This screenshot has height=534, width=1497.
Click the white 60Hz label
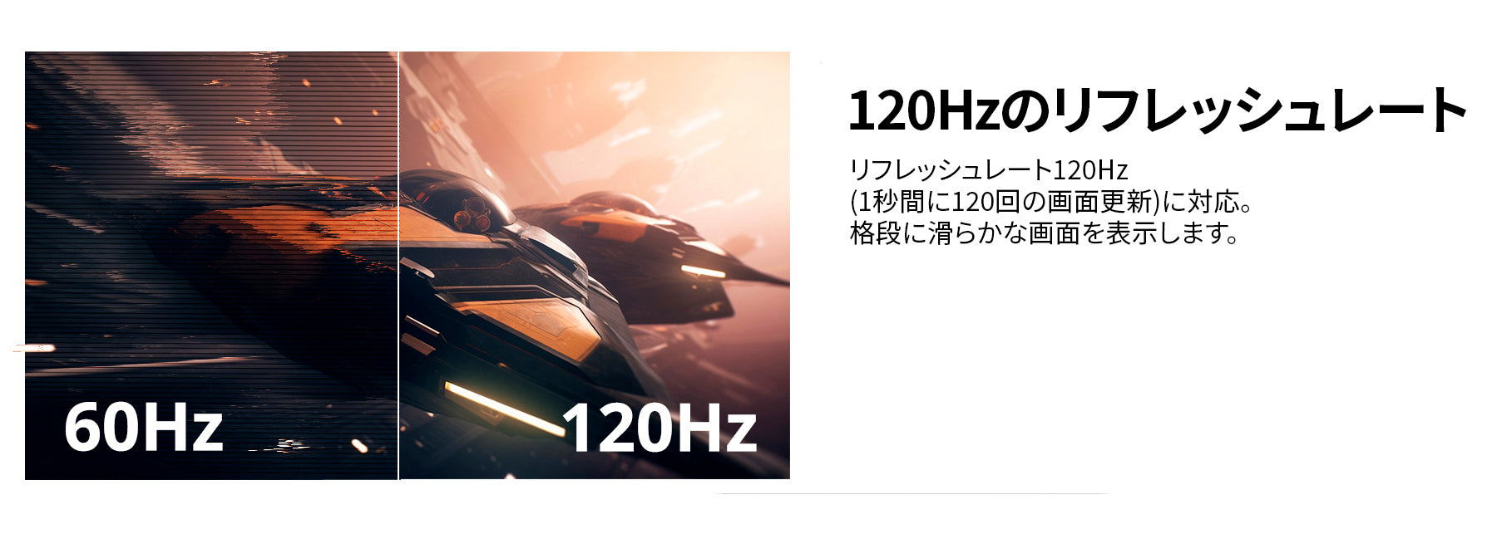143,428
